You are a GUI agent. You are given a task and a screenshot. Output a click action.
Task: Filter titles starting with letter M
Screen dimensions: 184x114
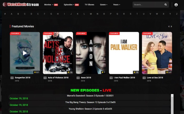tap(91, 14)
